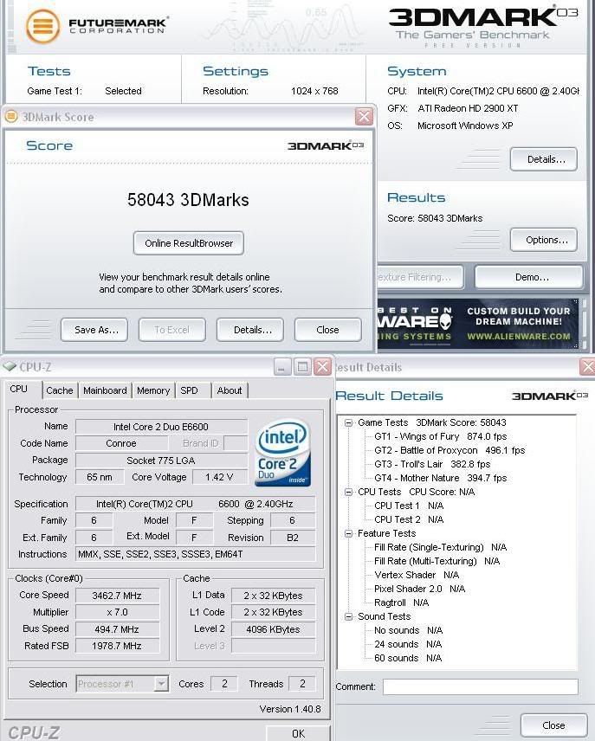Open the Mainboard tab
Screen dimensions: 595x741
[x=105, y=390]
